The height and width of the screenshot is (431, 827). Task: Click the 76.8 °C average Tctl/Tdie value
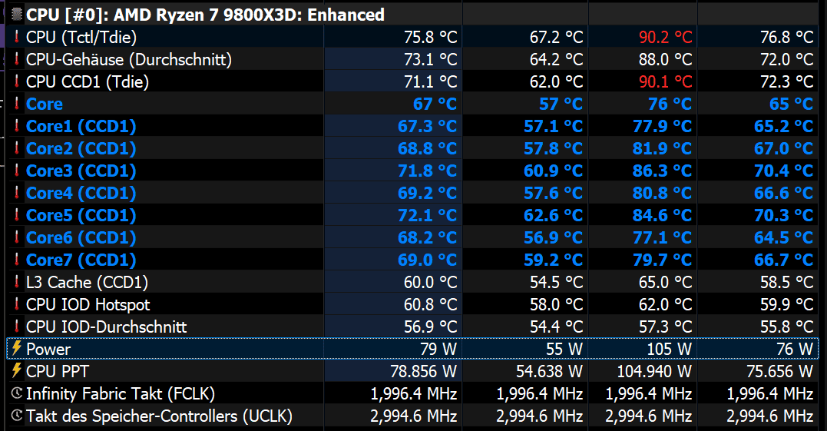click(786, 37)
